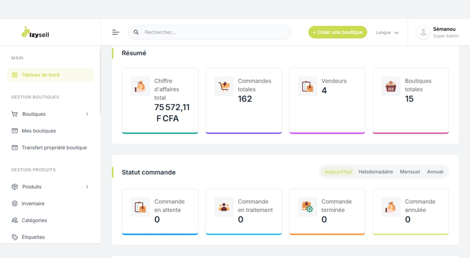Click the Boutiques totales basket icon
The image size is (470, 258).
[x=391, y=86]
